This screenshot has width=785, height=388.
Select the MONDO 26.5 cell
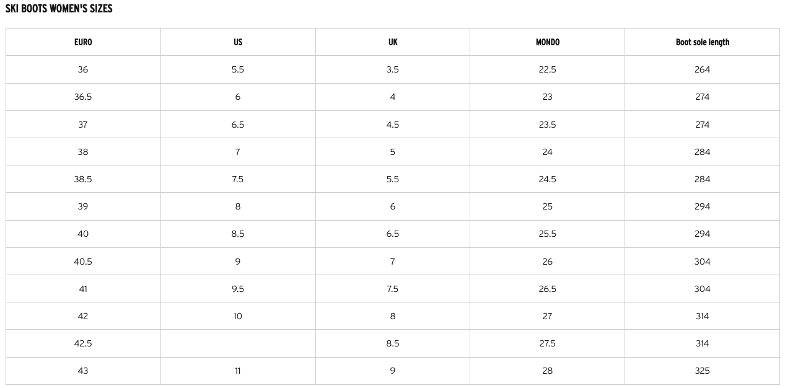(547, 289)
